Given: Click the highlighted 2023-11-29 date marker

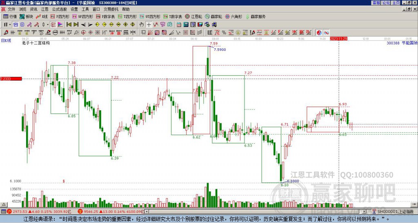Looking at the screenshot, I should pyautogui.click(x=338, y=39).
